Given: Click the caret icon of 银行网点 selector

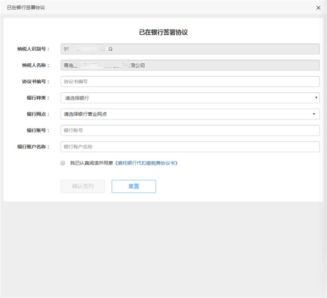Looking at the screenshot, I should (x=314, y=114).
